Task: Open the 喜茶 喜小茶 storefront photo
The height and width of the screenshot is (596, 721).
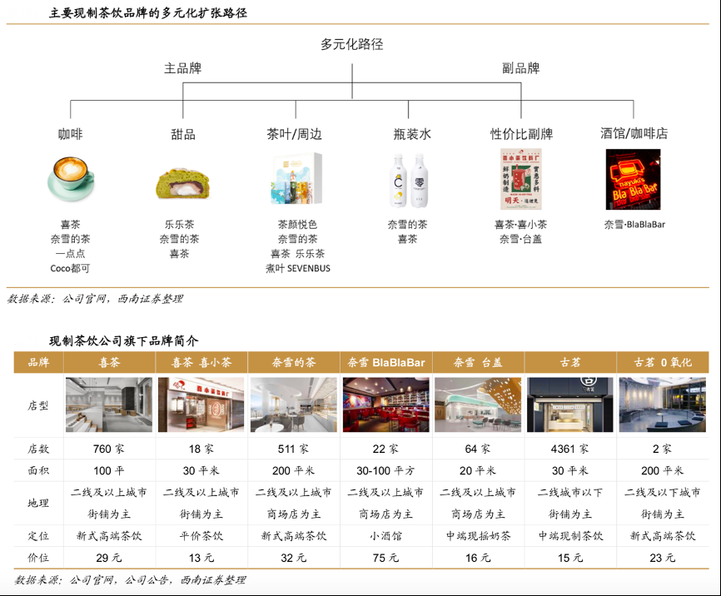Action: point(201,405)
